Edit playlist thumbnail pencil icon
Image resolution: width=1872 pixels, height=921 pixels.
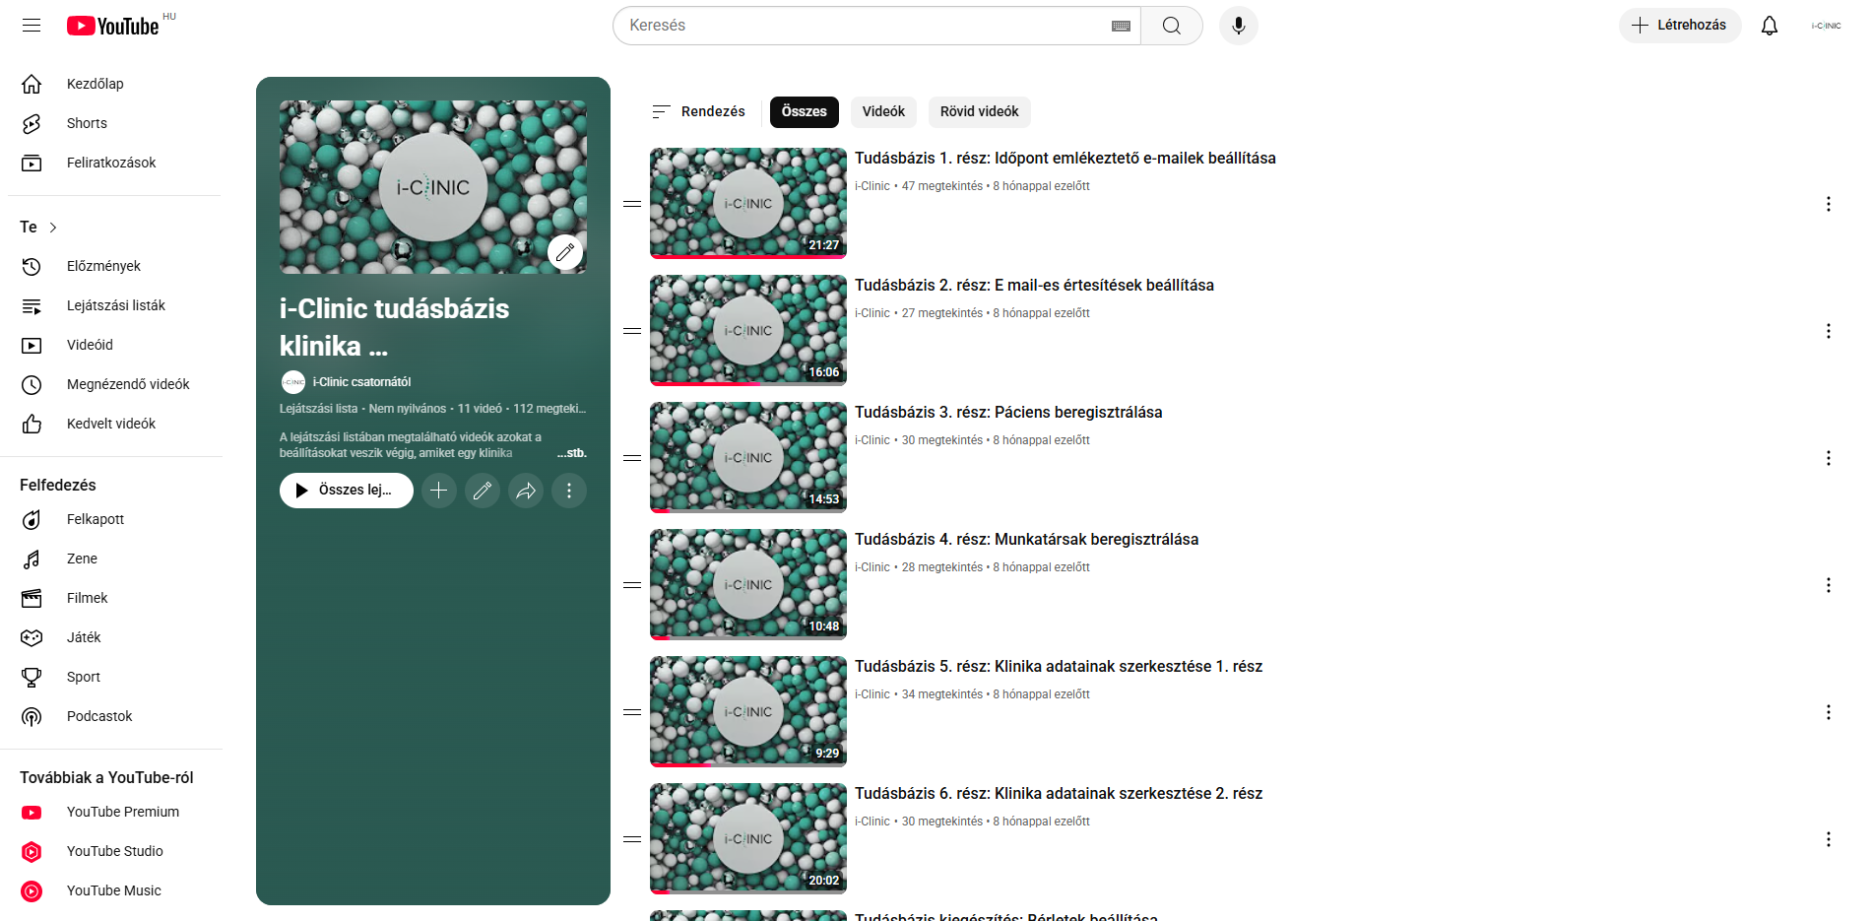point(565,253)
